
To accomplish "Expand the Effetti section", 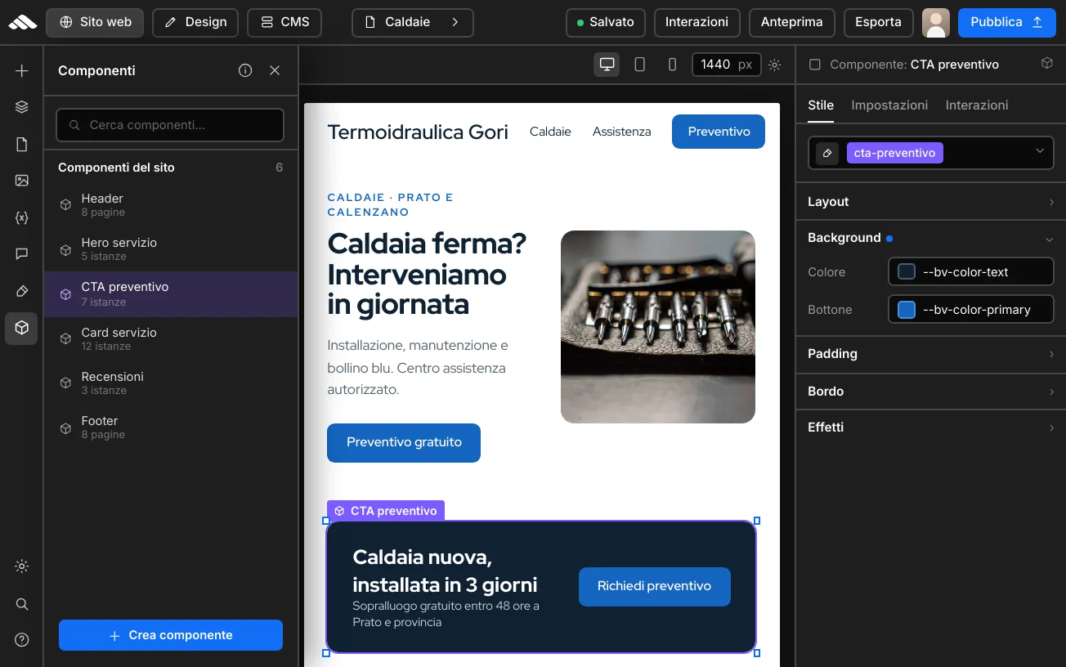I will (931, 428).
